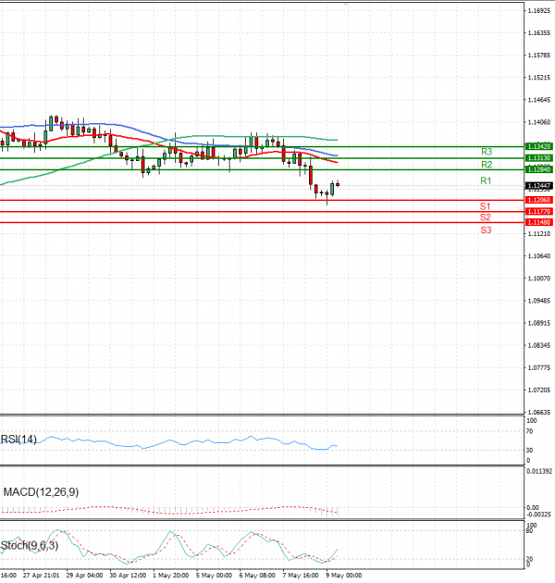
Task: Select the S1 support label
Action: point(485,205)
